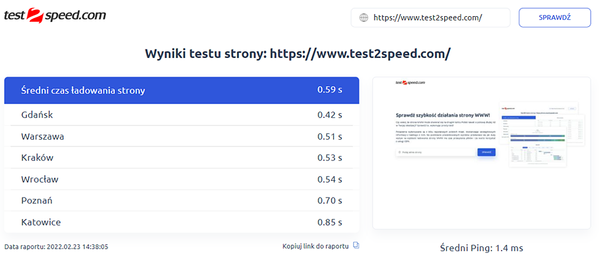Click the 0.85 s Katowice time value
The height and width of the screenshot is (260, 599).
pos(329,222)
